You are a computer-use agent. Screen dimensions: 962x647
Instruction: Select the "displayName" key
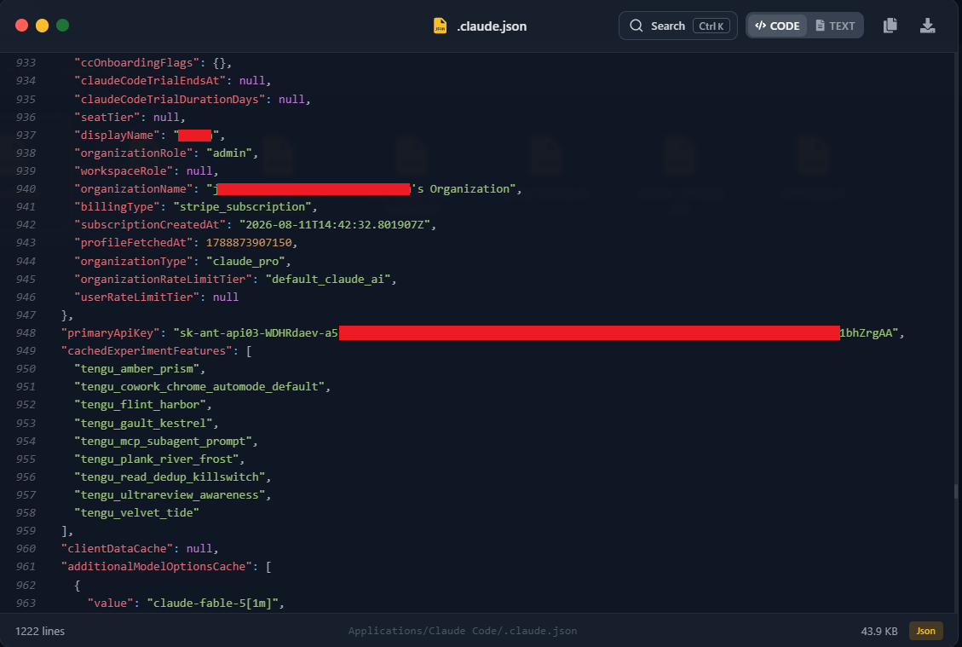tap(118, 135)
